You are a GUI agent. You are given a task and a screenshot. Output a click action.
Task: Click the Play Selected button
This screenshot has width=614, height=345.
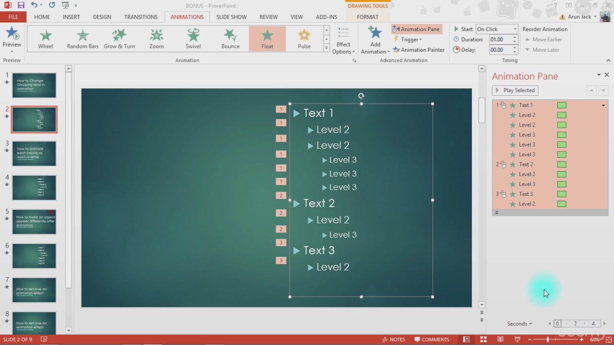(x=515, y=90)
